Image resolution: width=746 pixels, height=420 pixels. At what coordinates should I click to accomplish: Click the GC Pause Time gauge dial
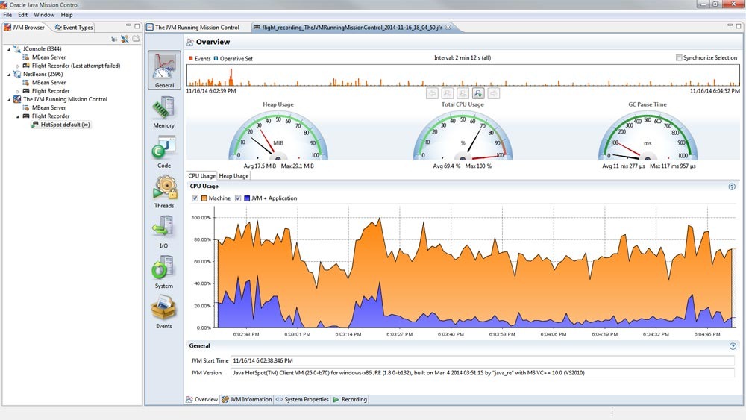point(648,136)
